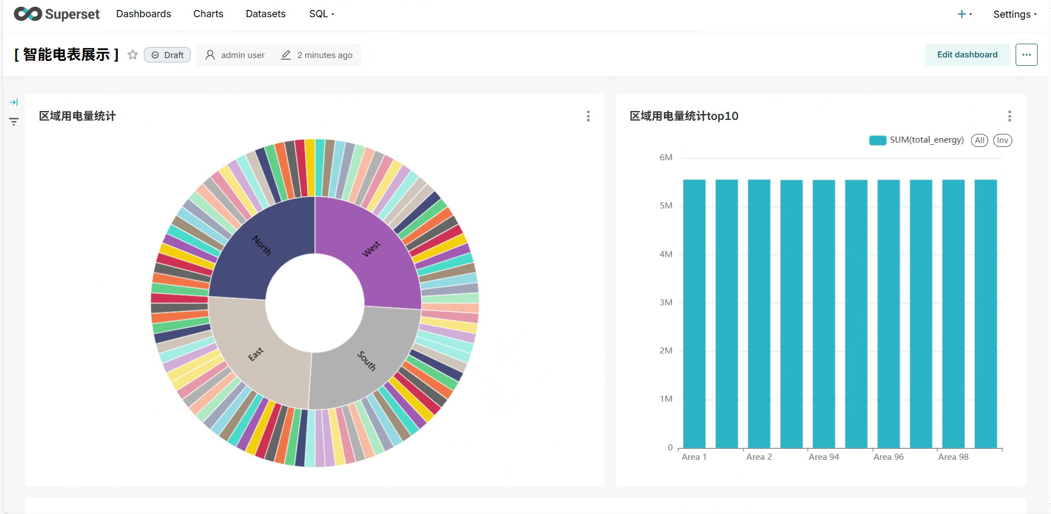Click the 3M axis value
Screen dimensions: 1051x514
(666, 302)
